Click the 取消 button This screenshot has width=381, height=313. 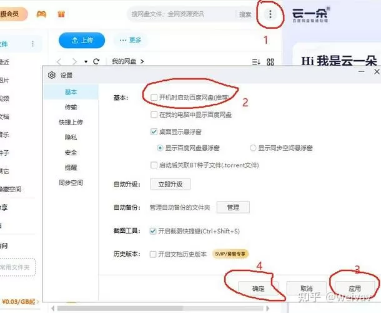pyautogui.click(x=307, y=289)
